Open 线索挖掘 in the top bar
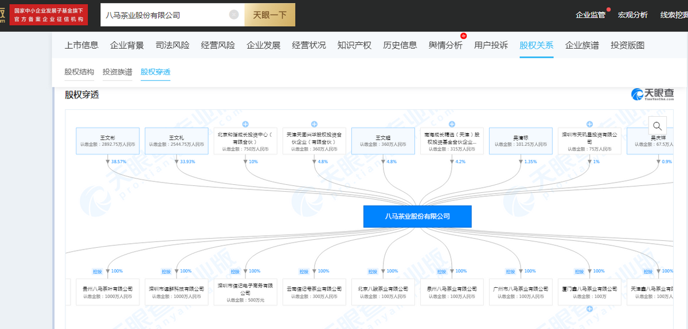 (674, 15)
